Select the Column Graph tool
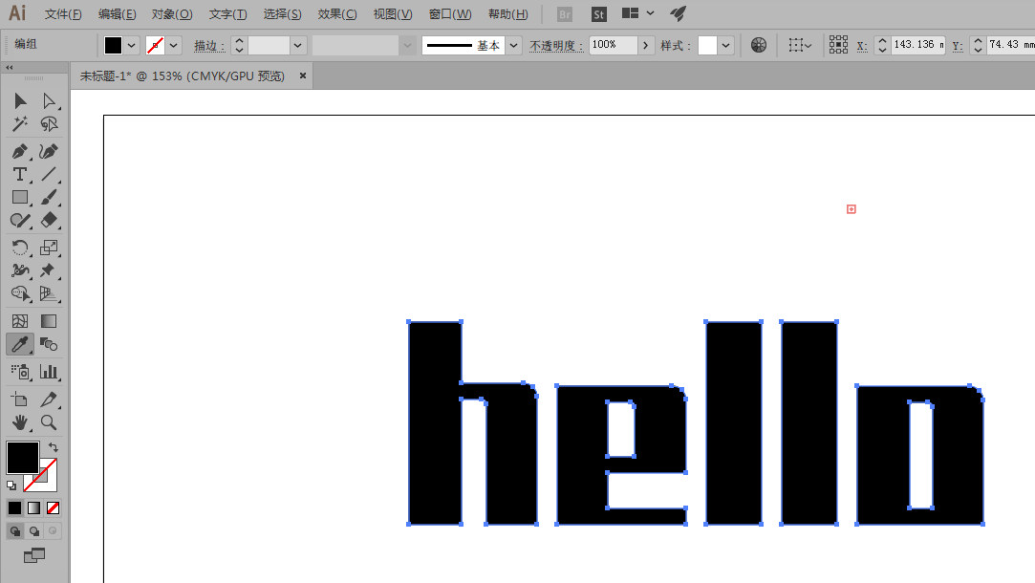 49,372
